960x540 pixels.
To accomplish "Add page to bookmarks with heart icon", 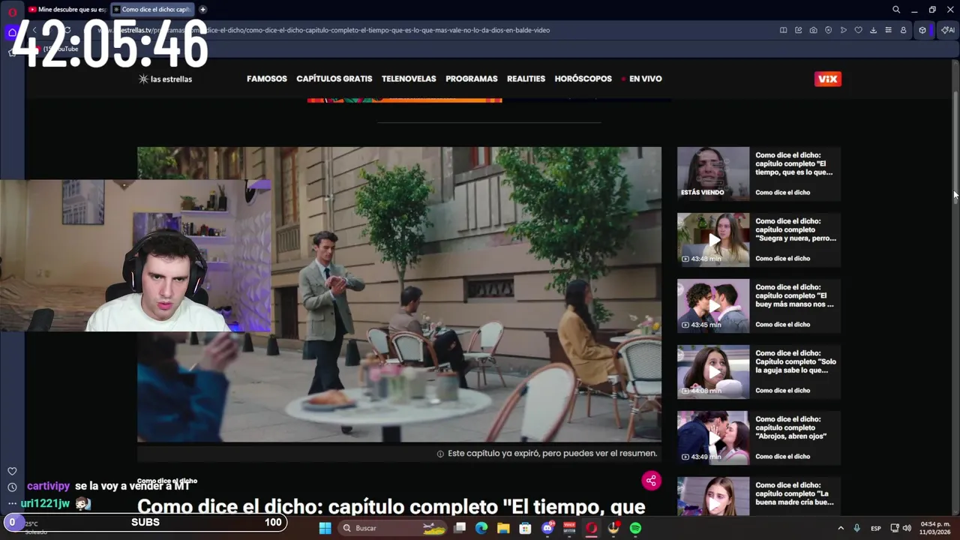I will (859, 30).
